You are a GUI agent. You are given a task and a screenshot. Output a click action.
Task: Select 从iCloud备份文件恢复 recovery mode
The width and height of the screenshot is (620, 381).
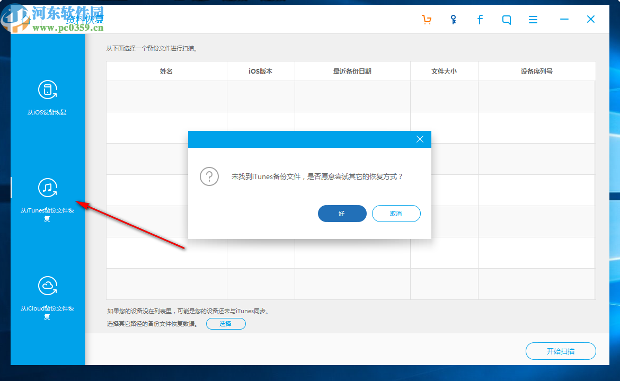tap(47, 294)
